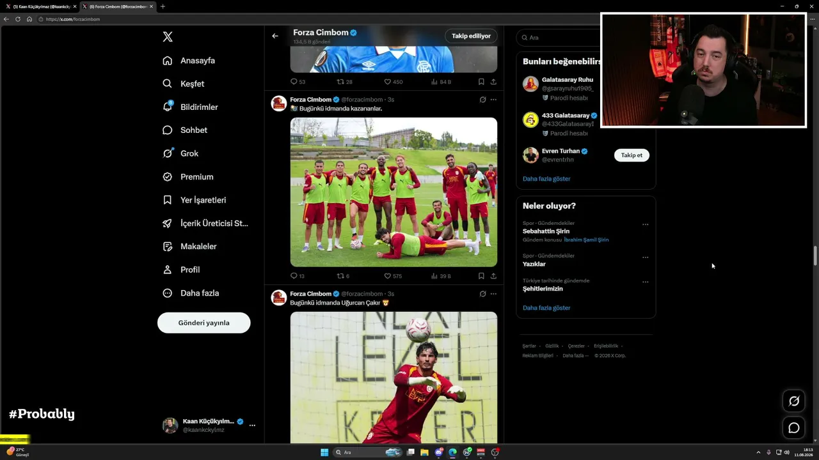The image size is (819, 460).
Task: View analytics for the 39 B views post
Action: click(441, 276)
